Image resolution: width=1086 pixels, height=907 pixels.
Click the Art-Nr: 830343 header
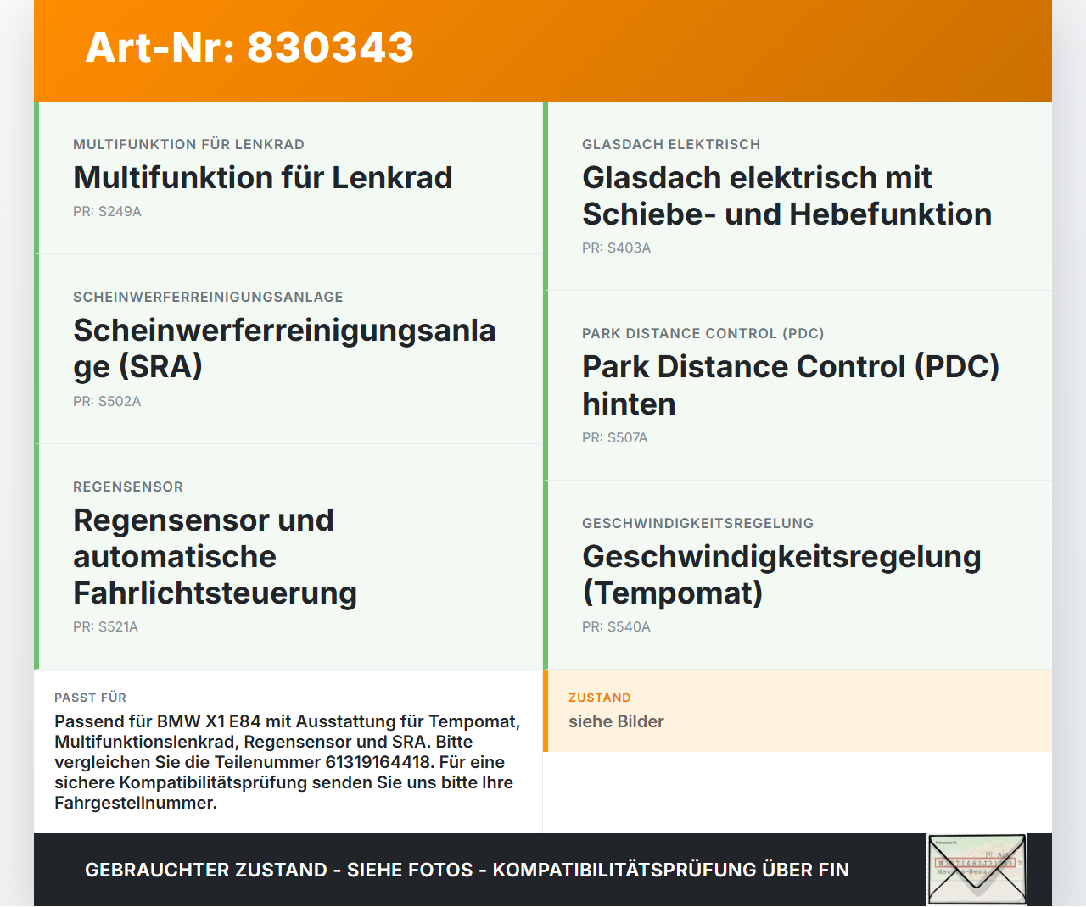(249, 47)
